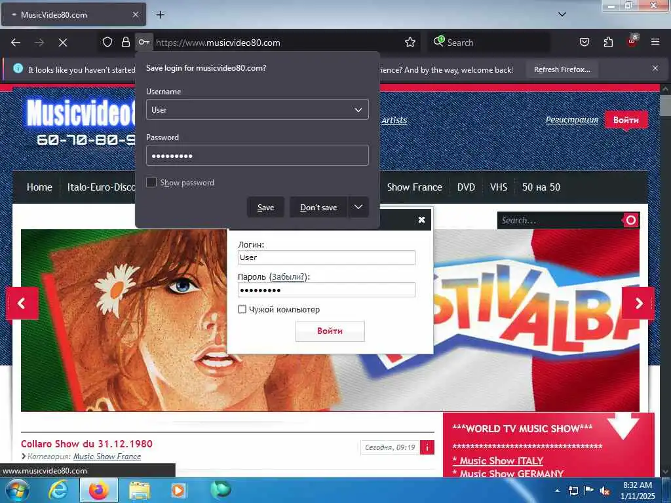
Task: Launch Internet Explorer from the taskbar
Action: pyautogui.click(x=58, y=490)
